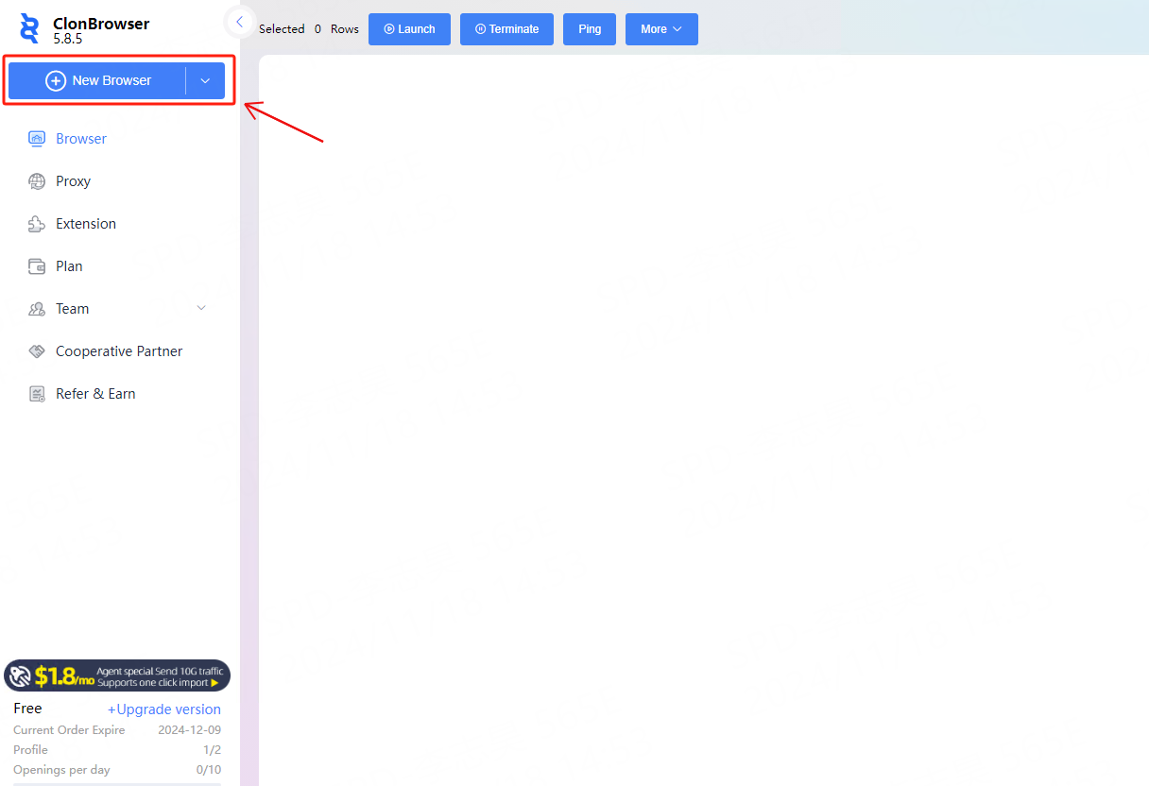Click the Free plan label

tap(28, 709)
